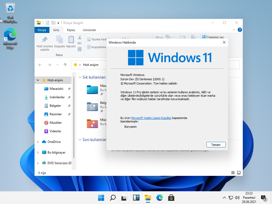The image size is (272, 204).
Task: Click File Explorer on the taskbar
Action: click(x=148, y=198)
